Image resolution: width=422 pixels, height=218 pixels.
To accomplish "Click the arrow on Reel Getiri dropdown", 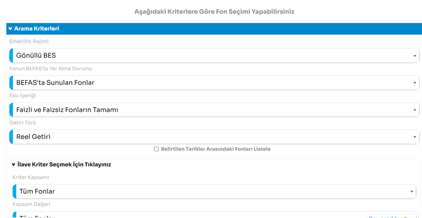I will point(415,137).
